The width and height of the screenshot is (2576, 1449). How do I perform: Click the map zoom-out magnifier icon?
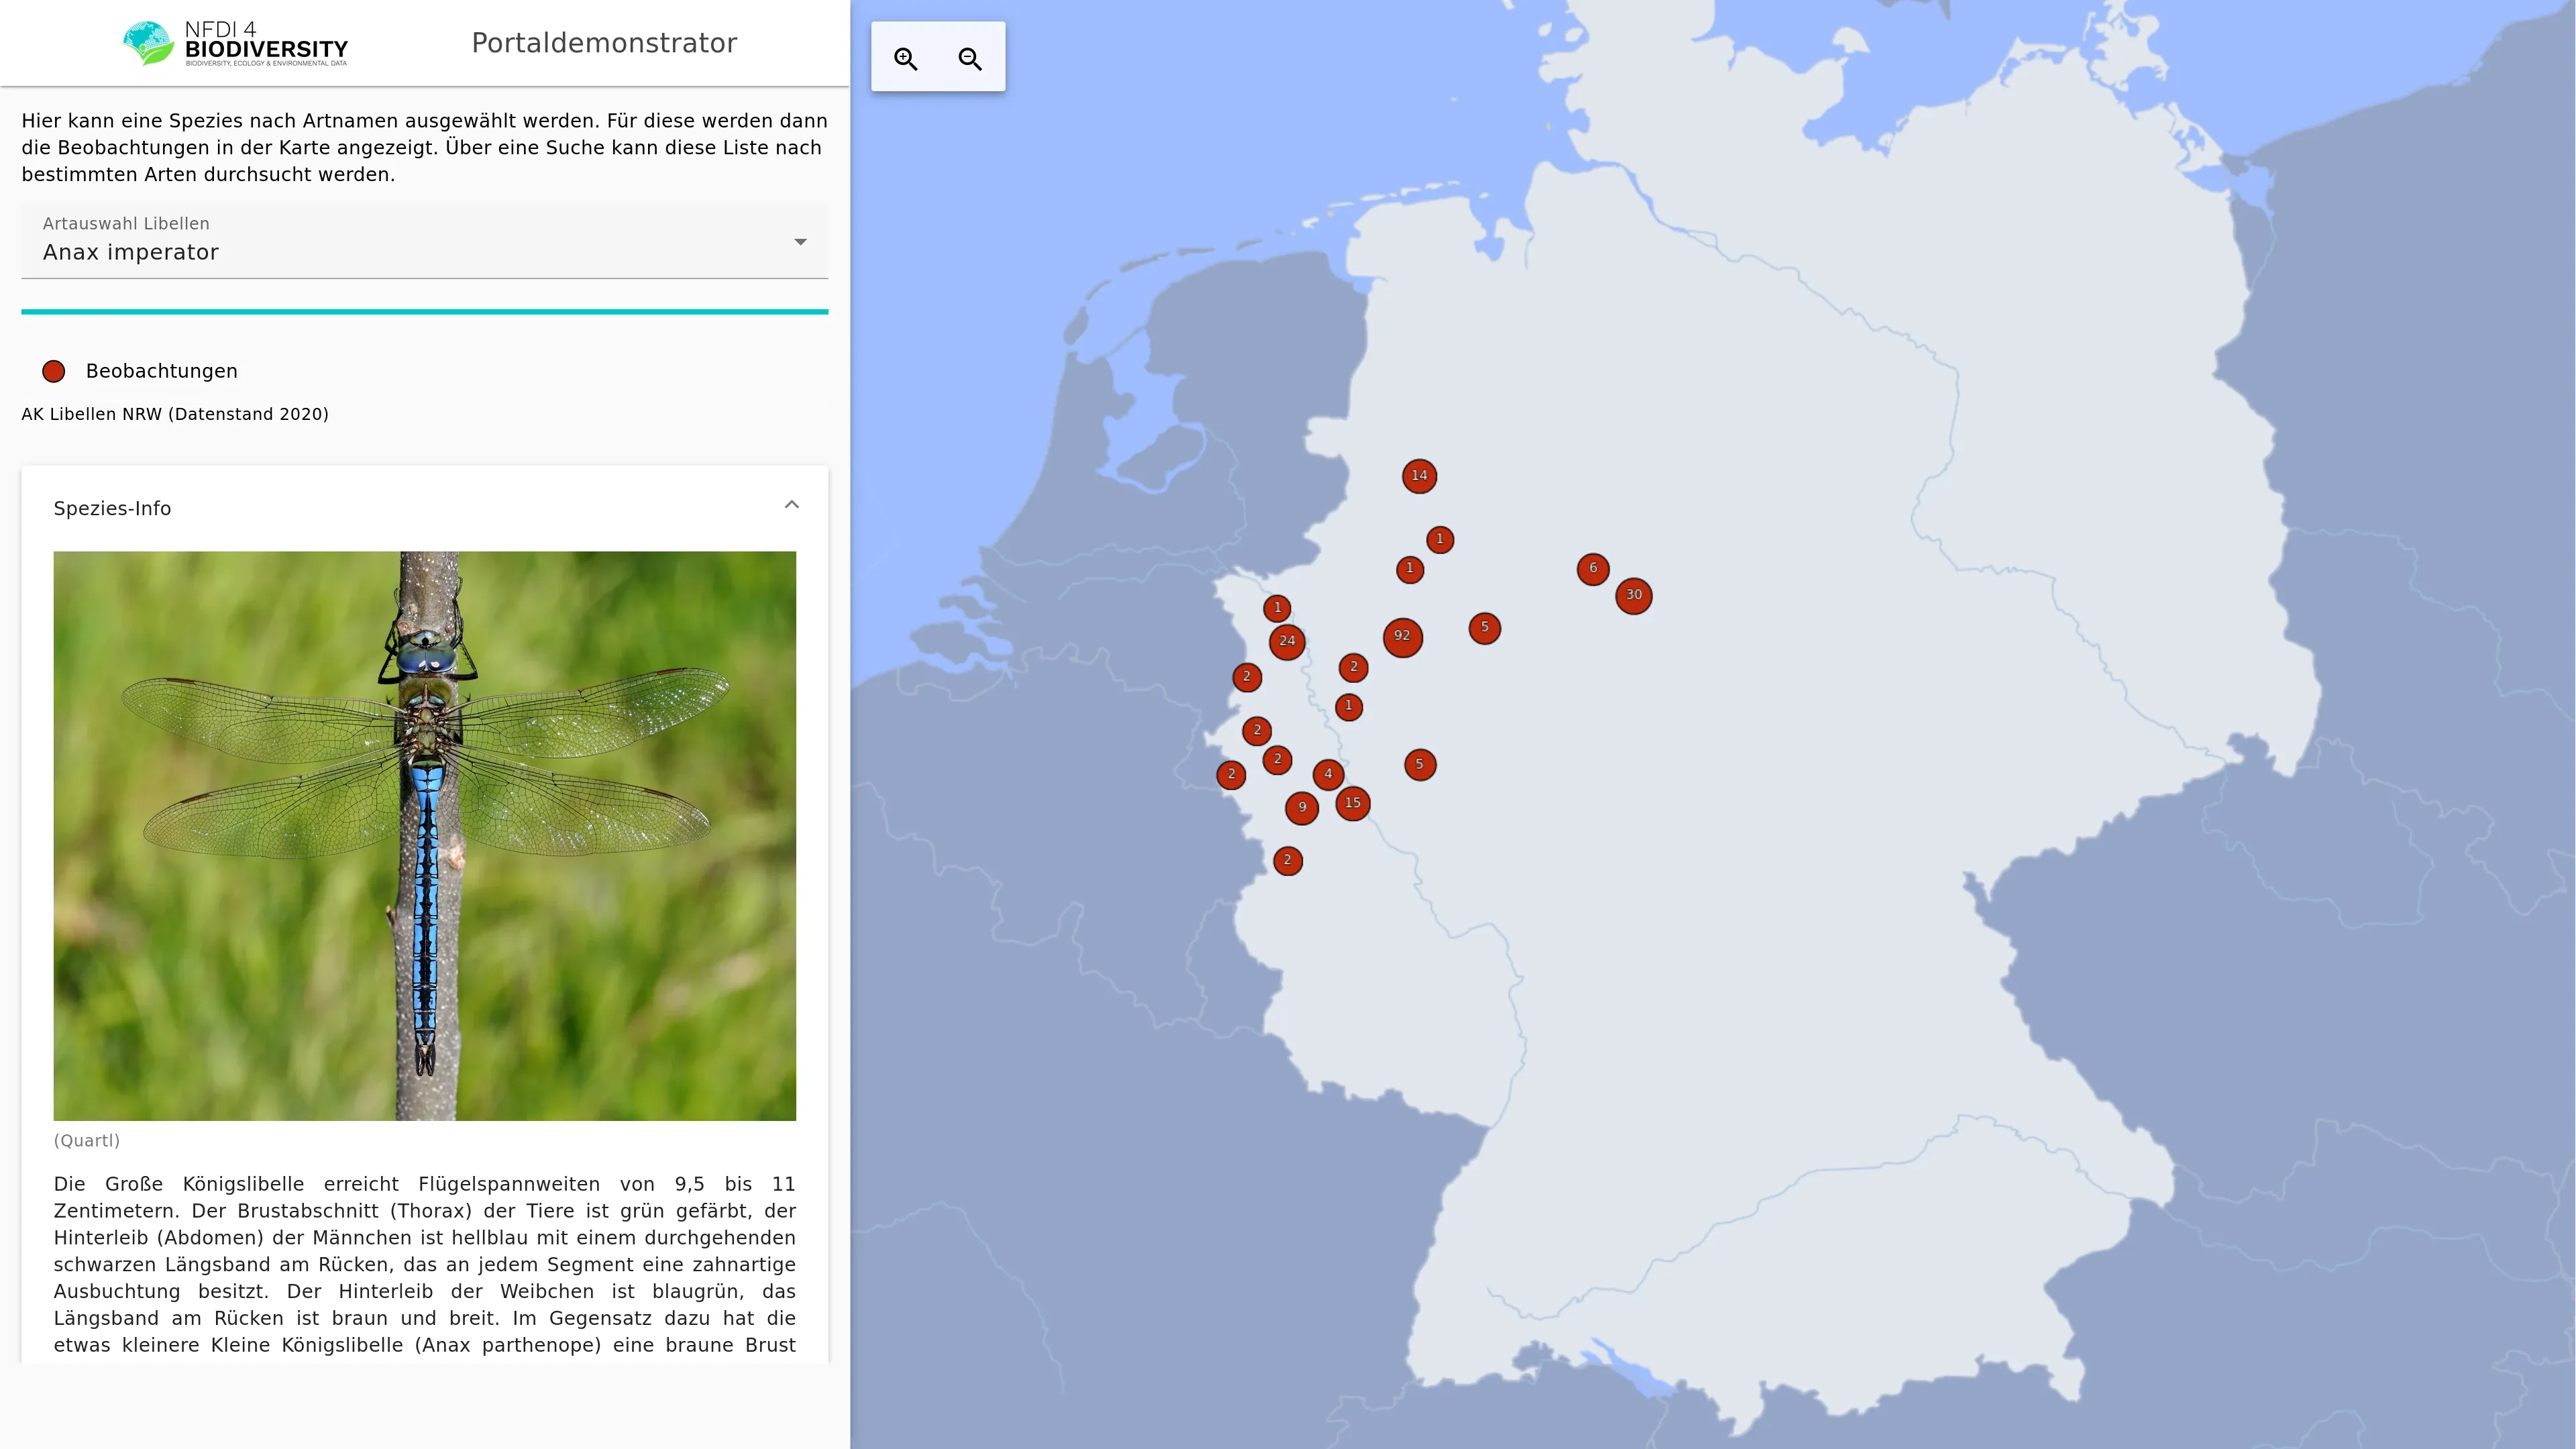click(970, 58)
